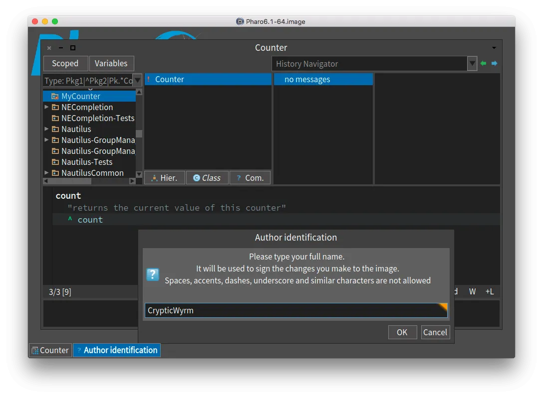Click the NECompletion package folder icon
Image resolution: width=543 pixels, height=398 pixels.
click(x=55, y=107)
